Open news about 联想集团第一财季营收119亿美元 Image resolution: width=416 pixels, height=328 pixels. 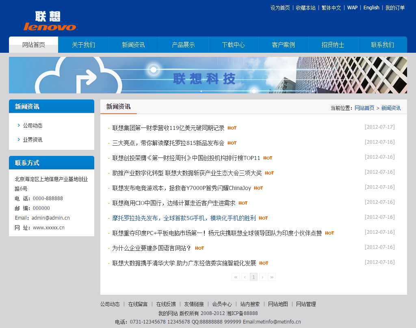point(168,128)
